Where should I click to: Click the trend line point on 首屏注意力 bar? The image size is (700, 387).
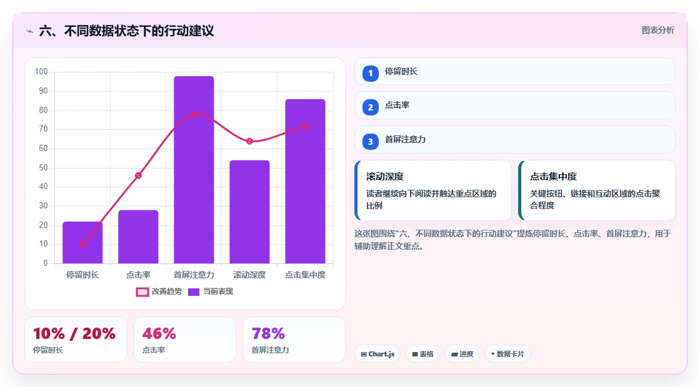coord(194,114)
